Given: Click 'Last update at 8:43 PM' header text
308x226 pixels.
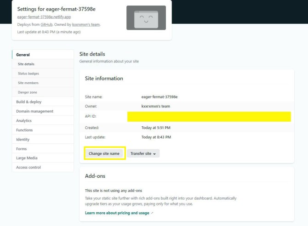Looking at the screenshot, I should pos(49,32).
